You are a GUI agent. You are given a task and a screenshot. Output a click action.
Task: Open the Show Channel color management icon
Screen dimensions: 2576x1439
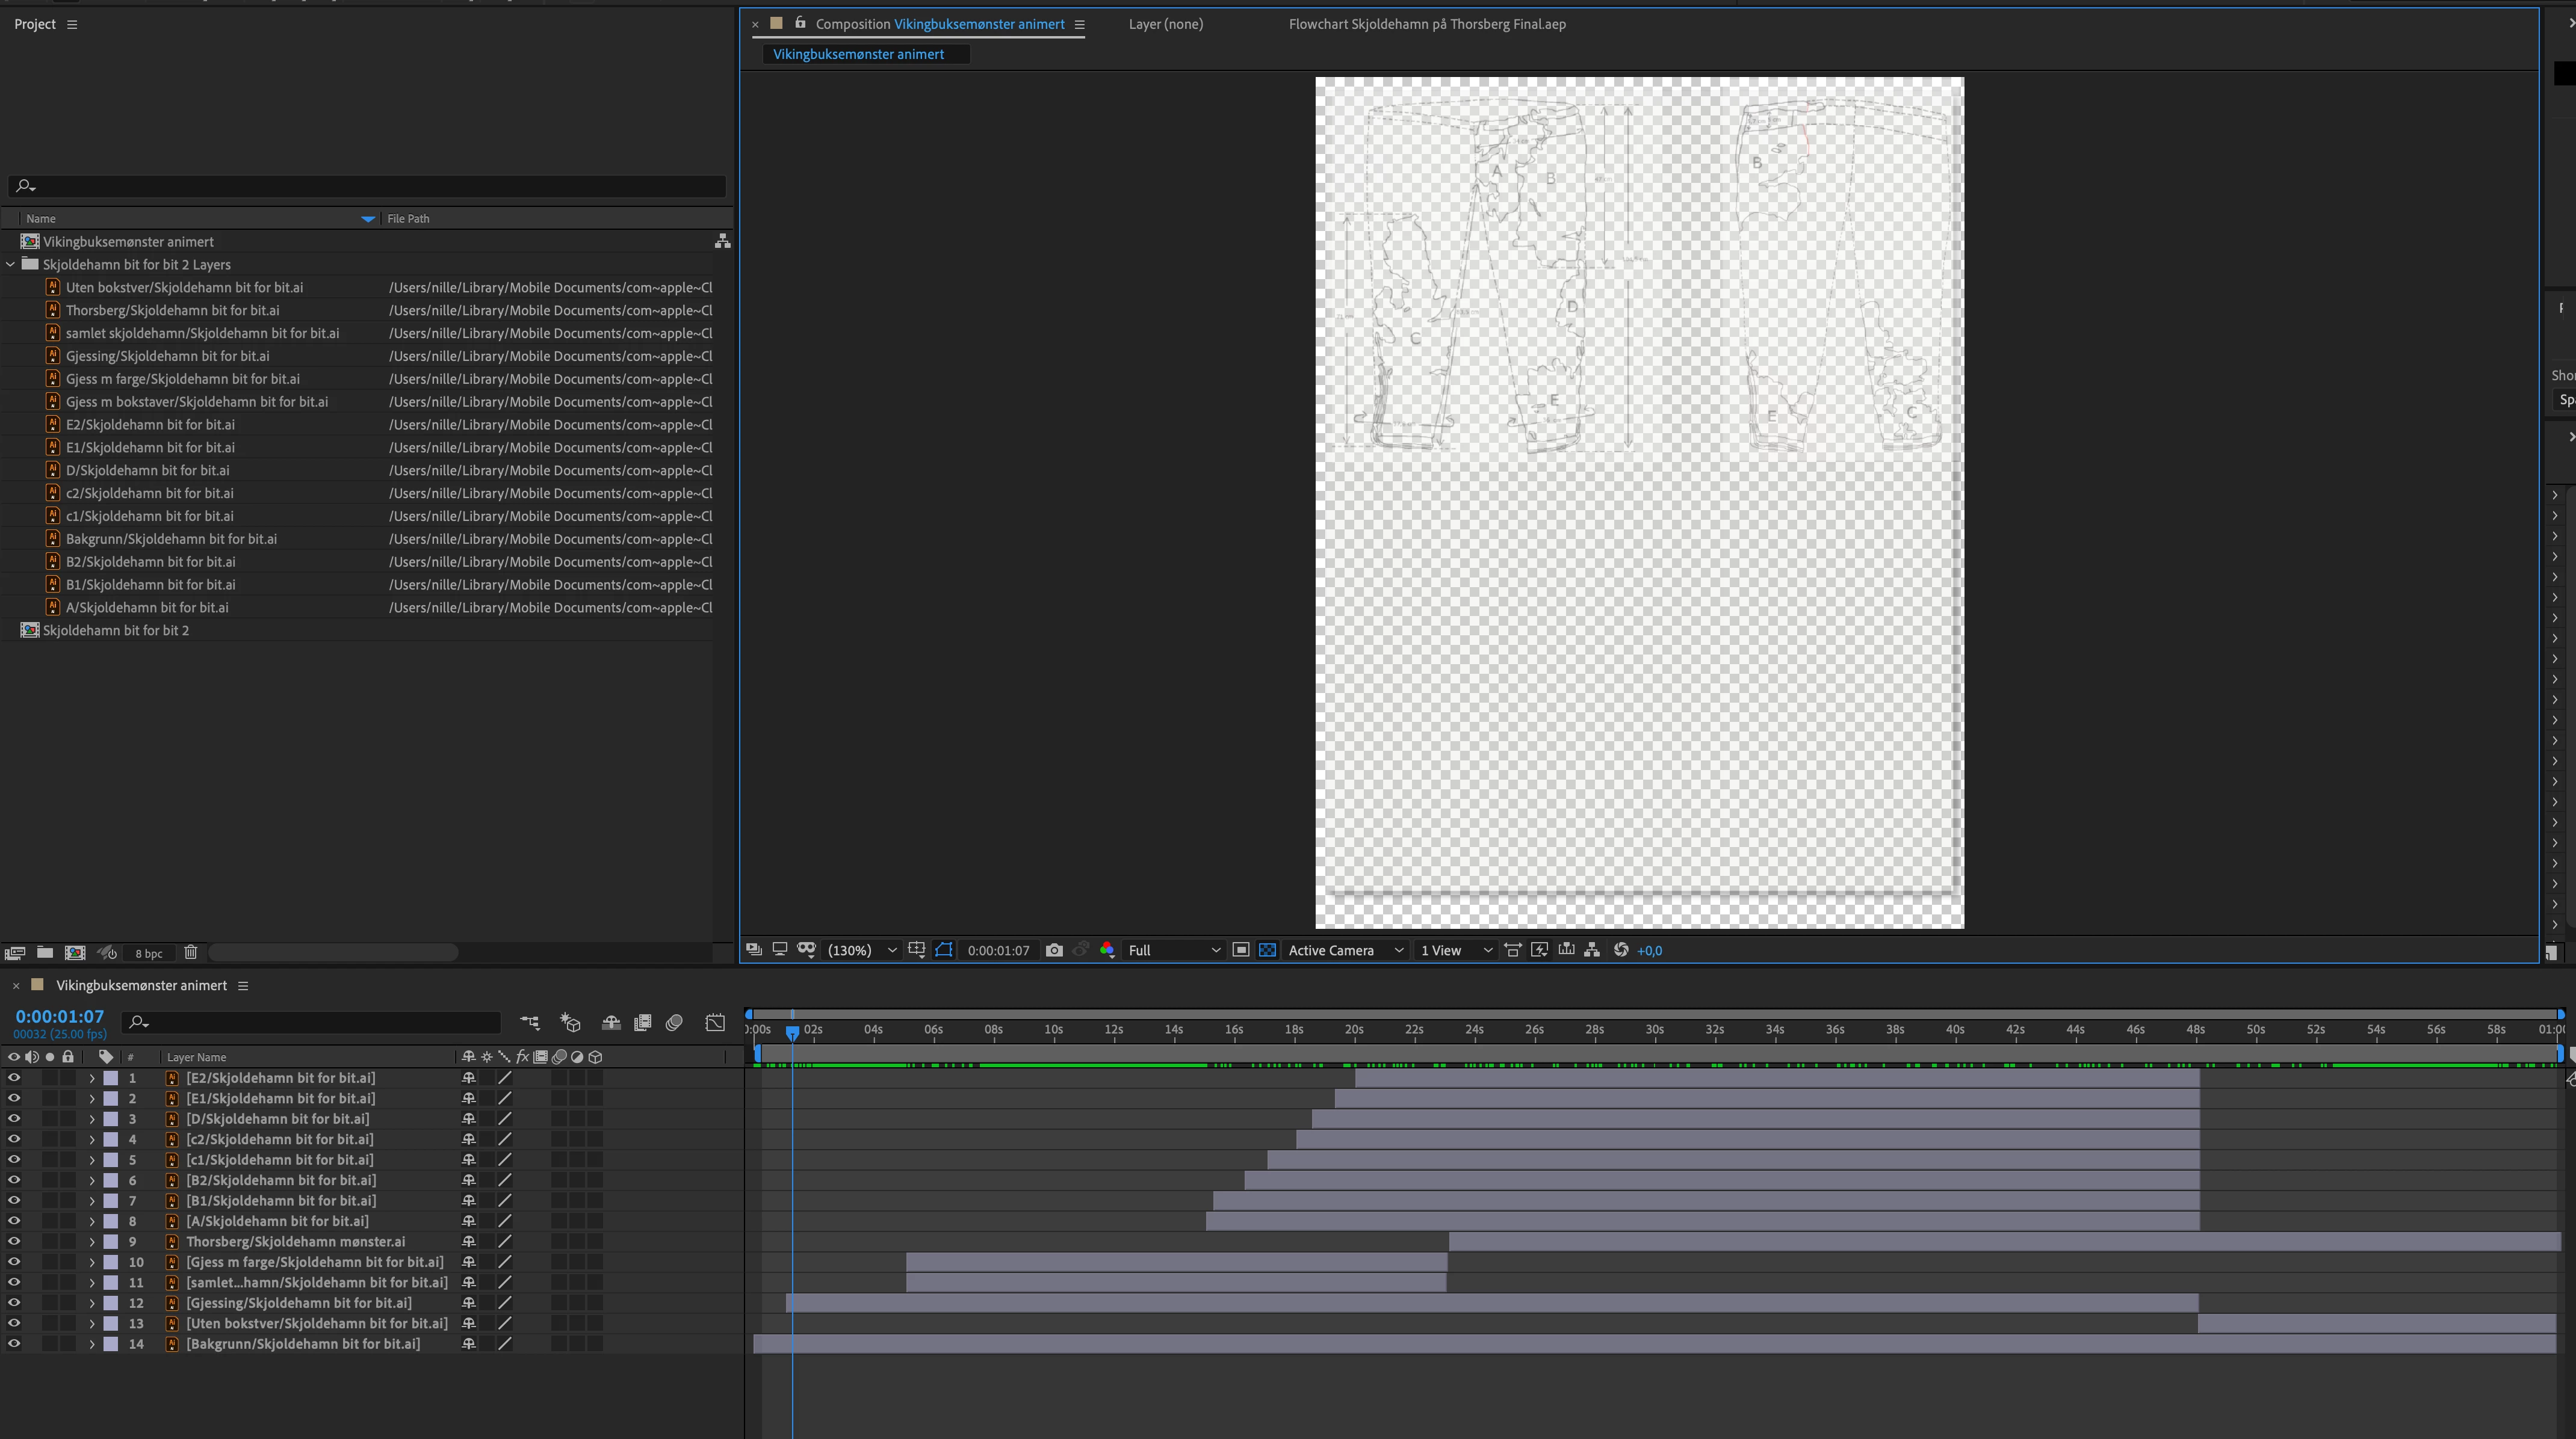(1107, 951)
